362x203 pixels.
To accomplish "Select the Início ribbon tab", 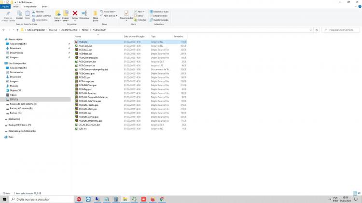I will pos(16,6).
